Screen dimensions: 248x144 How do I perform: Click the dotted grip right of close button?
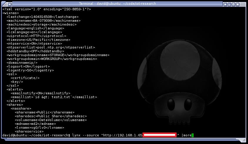point(243,4)
